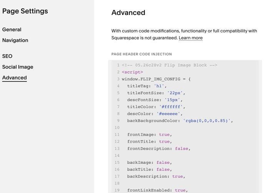Click the frontImage true value
269x193 pixels.
click(164, 135)
